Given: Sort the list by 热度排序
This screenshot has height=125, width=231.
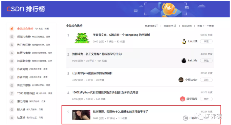Looking at the screenshot, I should [x=151, y=26].
